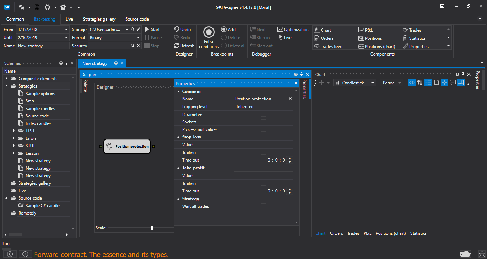Switch to the Strategies gallery ribbon tab
Image resolution: width=487 pixels, height=259 pixels.
(99, 19)
